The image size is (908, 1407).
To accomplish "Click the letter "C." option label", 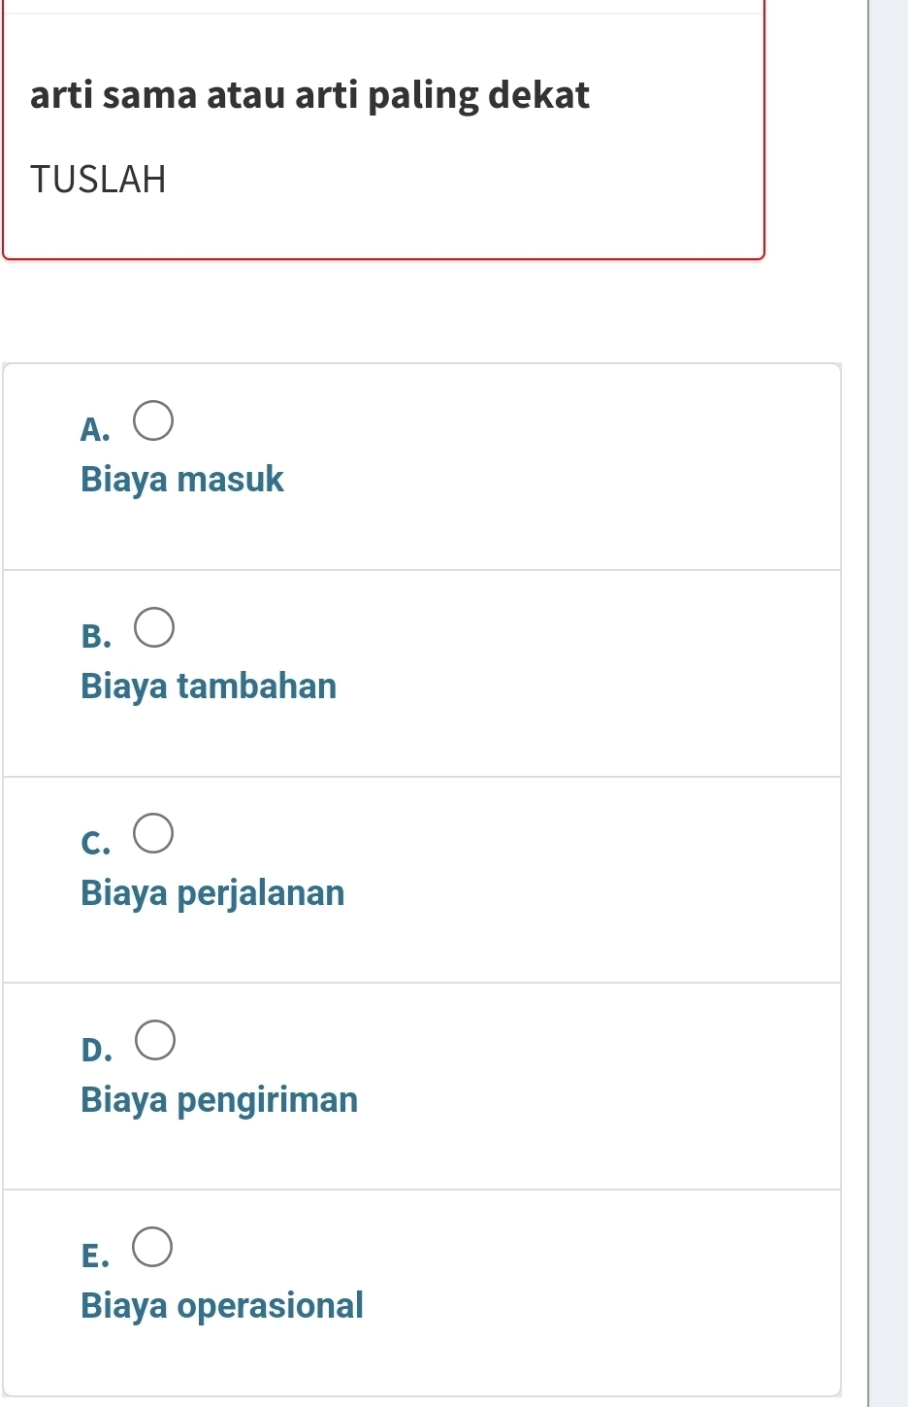I will click(95, 843).
